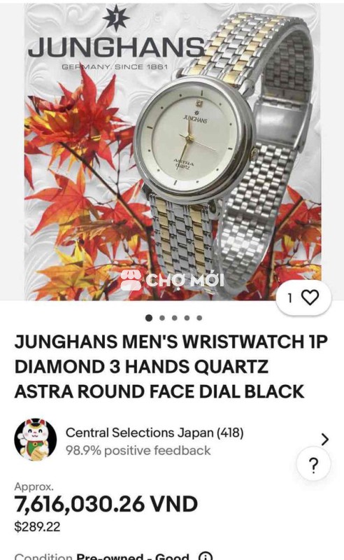Tap the watchers count number 1
Viewport: 344px width, 560px height.
click(x=290, y=297)
